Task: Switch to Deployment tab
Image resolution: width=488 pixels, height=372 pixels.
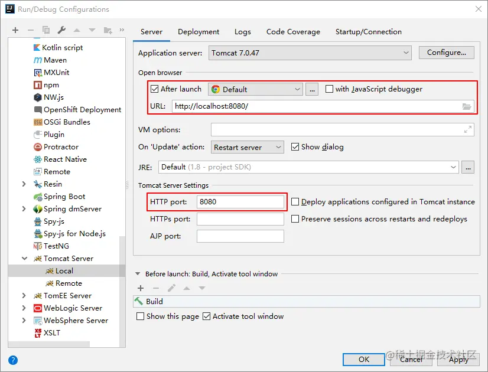Action: click(199, 32)
